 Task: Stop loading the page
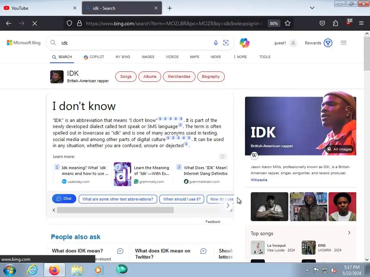(35, 23)
